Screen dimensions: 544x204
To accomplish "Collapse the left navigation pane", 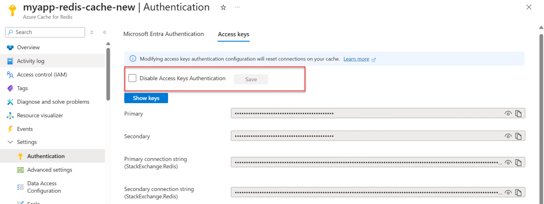I will [x=105, y=32].
